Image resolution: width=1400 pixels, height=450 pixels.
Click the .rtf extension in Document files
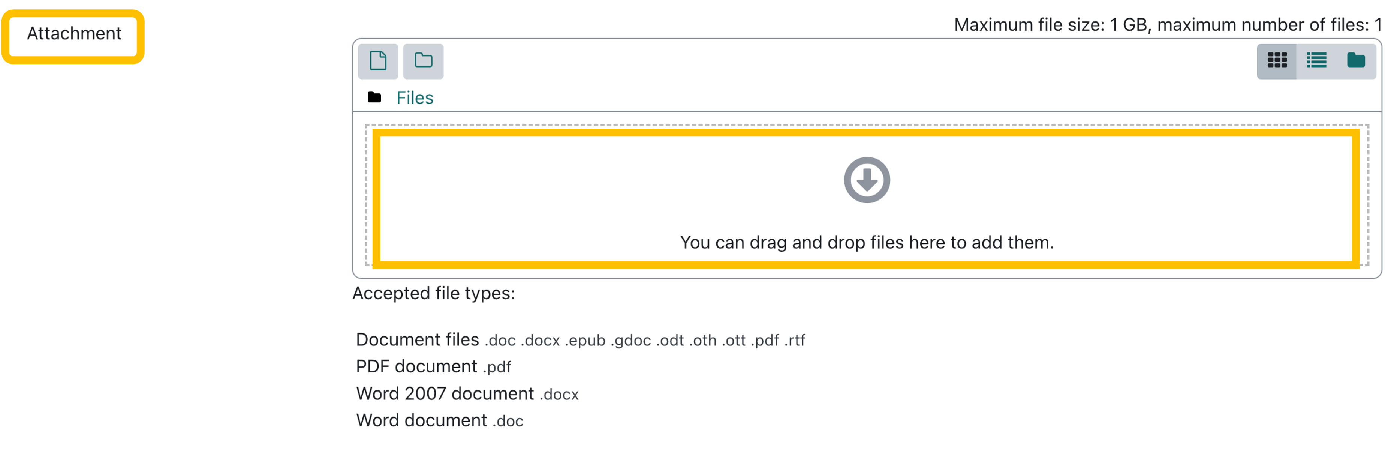[795, 341]
